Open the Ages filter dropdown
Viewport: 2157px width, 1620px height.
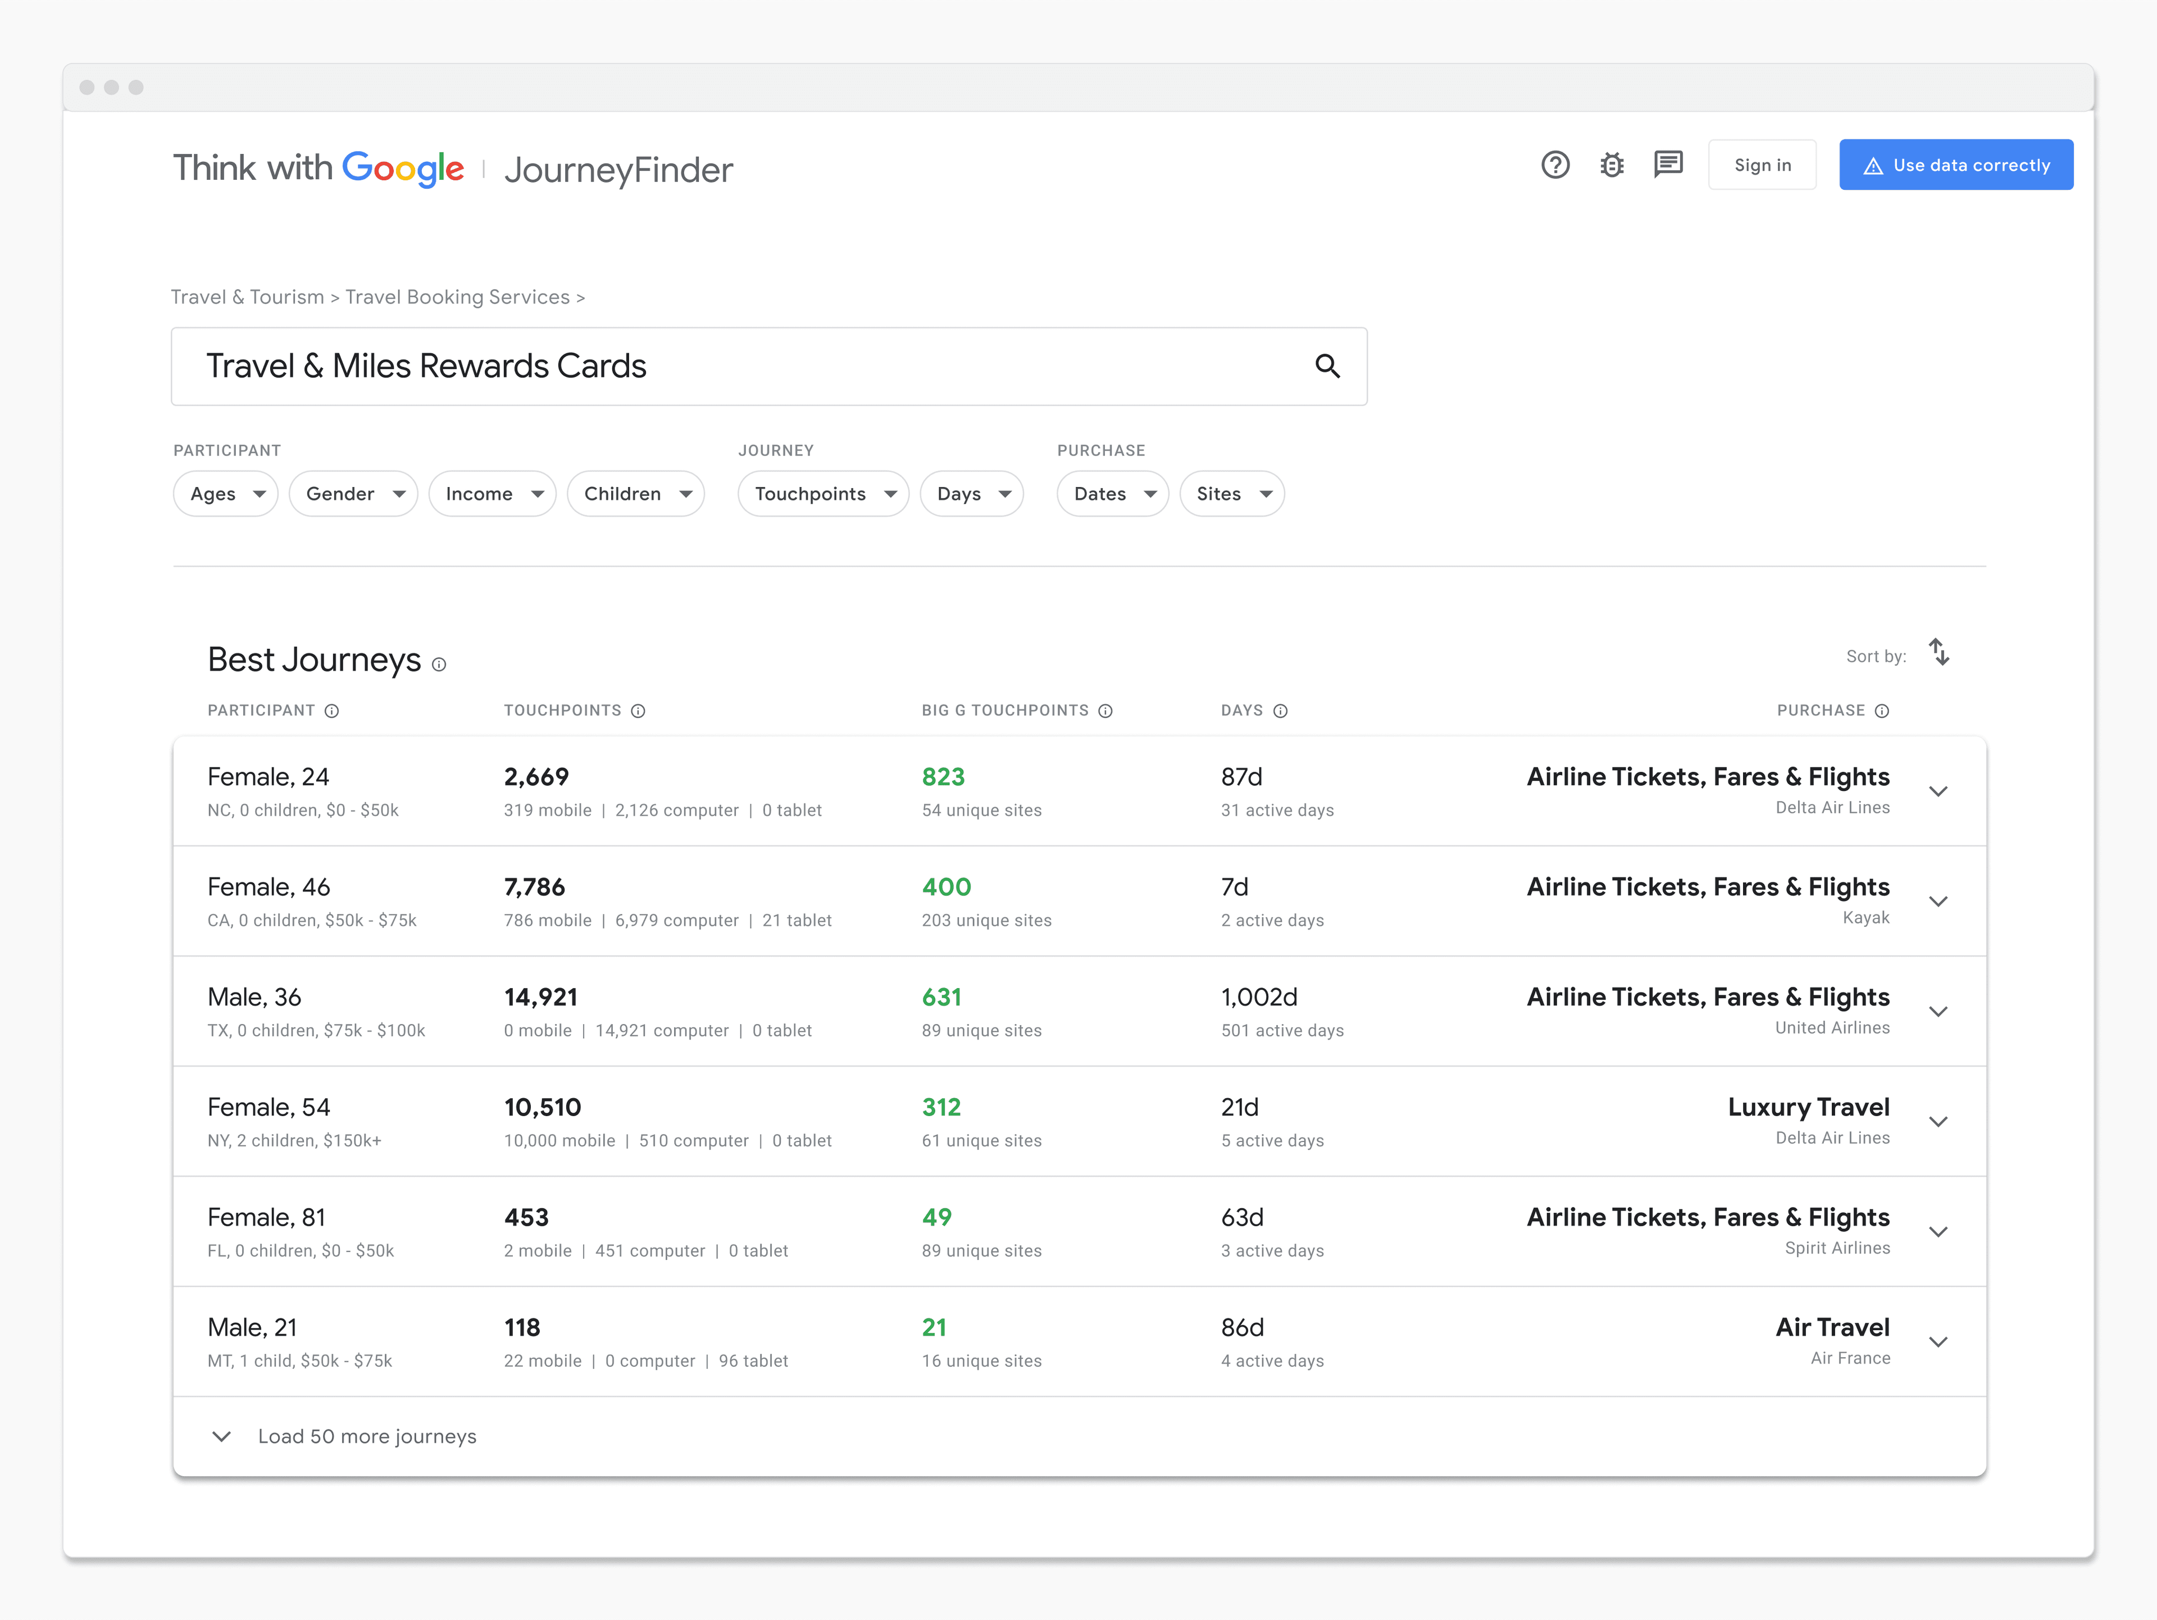(x=225, y=494)
